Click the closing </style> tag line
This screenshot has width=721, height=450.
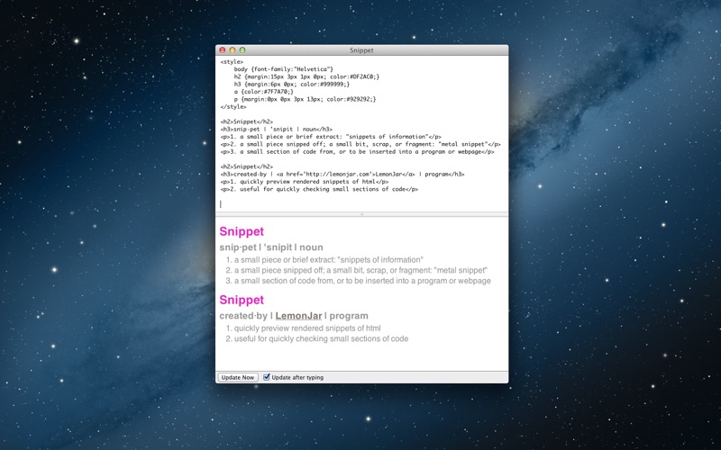pyautogui.click(x=233, y=106)
